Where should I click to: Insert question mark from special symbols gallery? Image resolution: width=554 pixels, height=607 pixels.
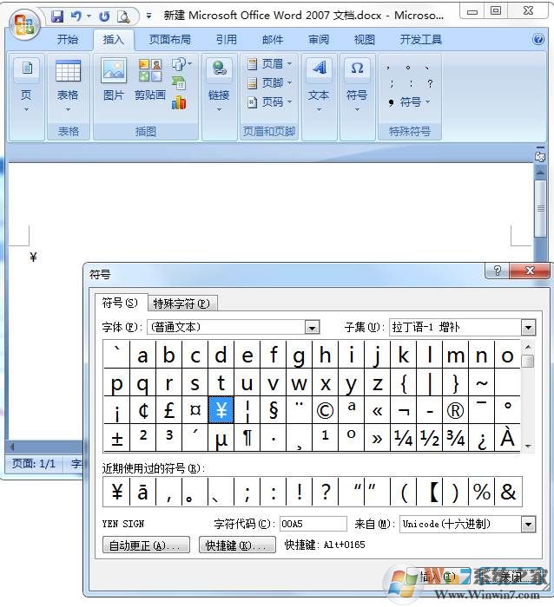click(x=430, y=83)
